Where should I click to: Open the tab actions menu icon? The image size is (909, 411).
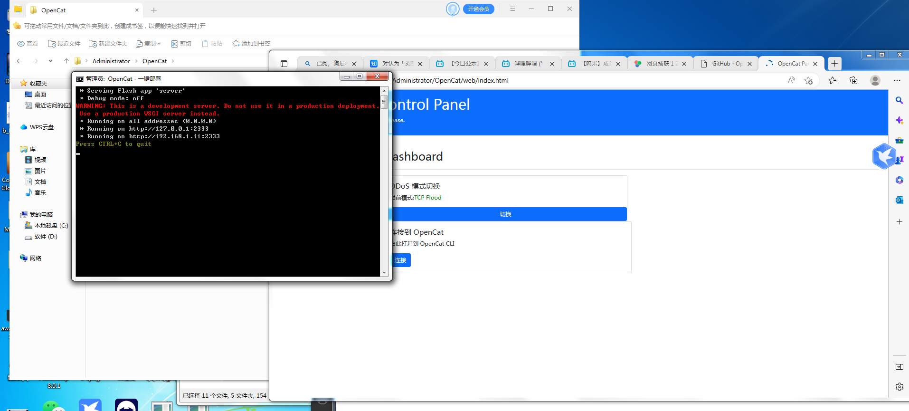pyautogui.click(x=284, y=64)
